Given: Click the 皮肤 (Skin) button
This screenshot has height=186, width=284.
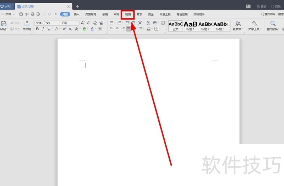Looking at the screenshot, I should pyautogui.click(x=276, y=7).
